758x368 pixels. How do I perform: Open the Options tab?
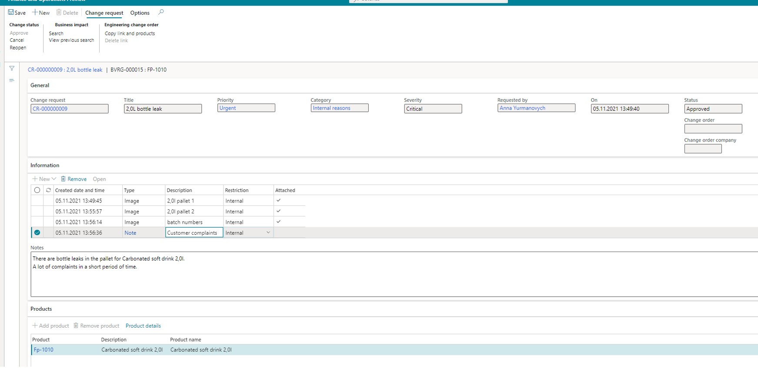(140, 13)
